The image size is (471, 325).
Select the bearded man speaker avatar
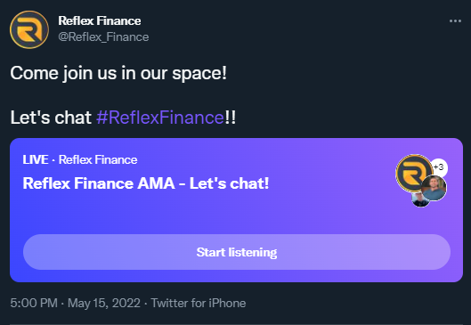click(434, 188)
